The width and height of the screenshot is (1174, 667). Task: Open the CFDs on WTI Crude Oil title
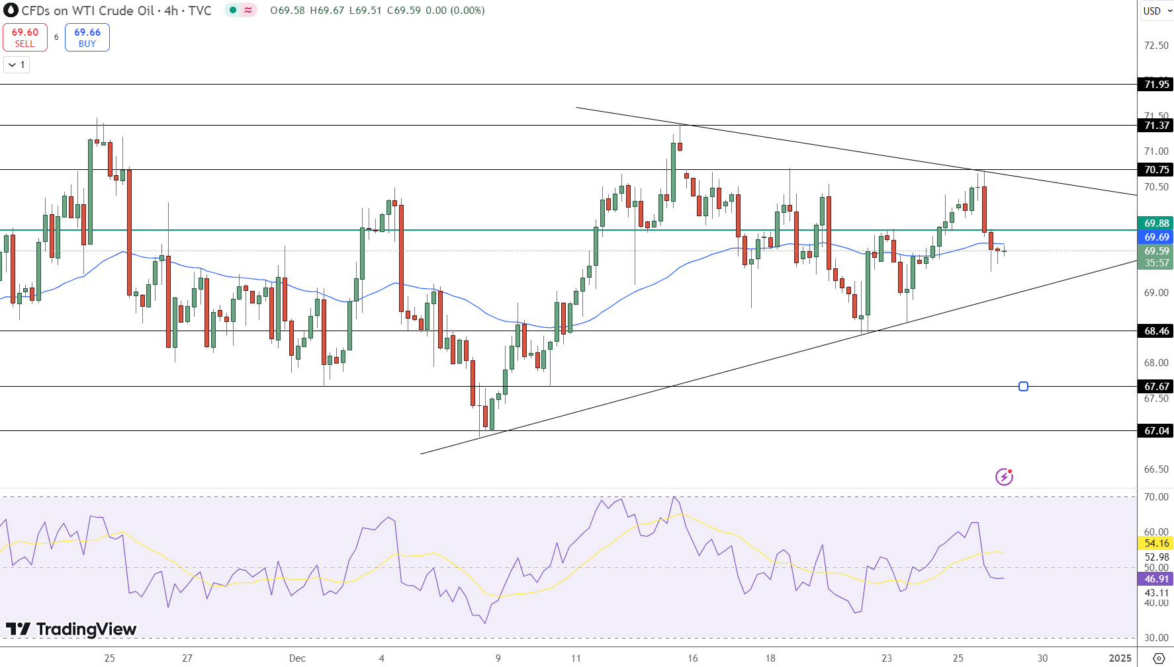click(x=116, y=11)
